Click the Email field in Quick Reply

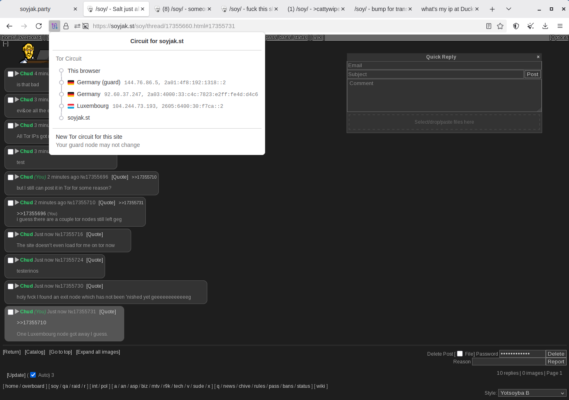[444, 66]
